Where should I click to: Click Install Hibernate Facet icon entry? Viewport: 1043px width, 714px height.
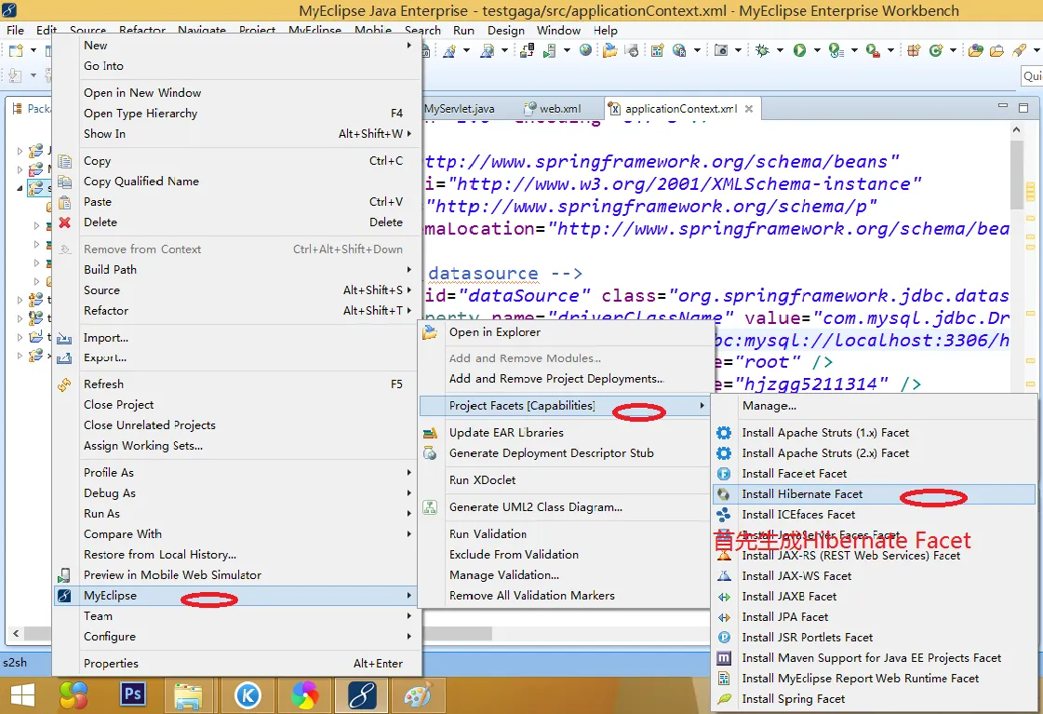724,494
